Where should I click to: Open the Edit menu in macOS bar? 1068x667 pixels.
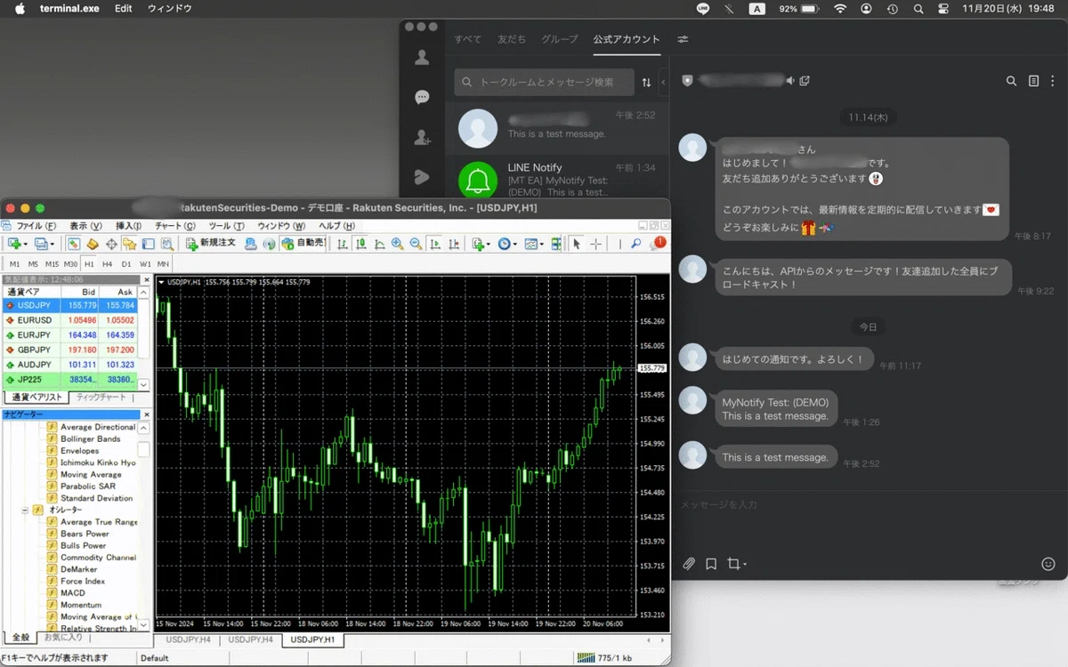(x=124, y=9)
